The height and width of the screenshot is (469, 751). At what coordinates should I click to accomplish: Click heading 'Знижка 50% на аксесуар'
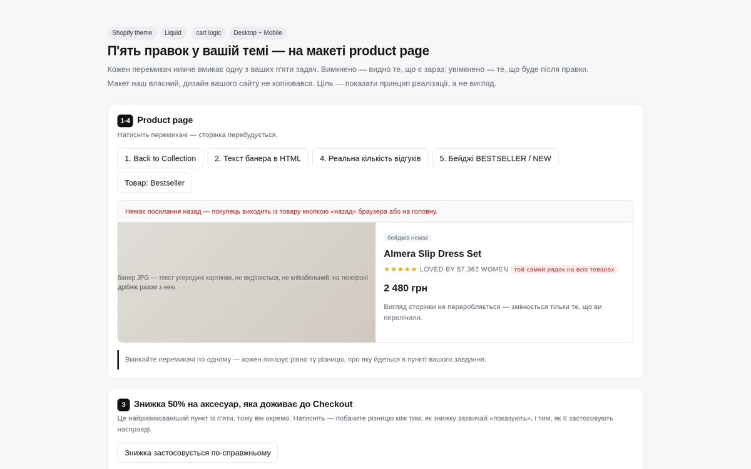tap(243, 404)
